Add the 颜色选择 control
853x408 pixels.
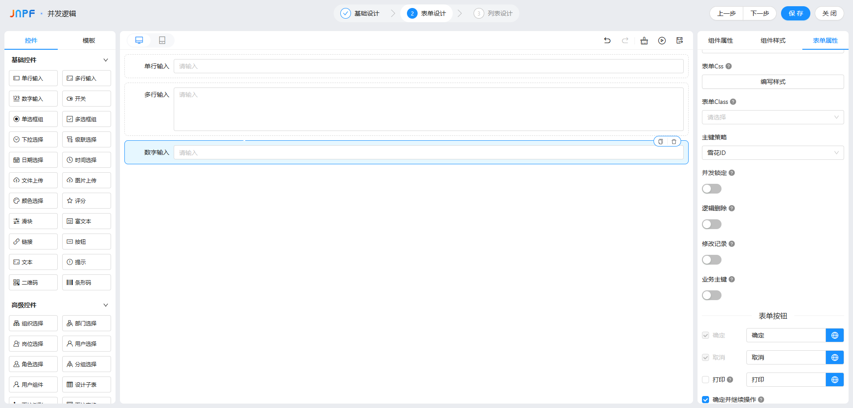click(x=33, y=201)
